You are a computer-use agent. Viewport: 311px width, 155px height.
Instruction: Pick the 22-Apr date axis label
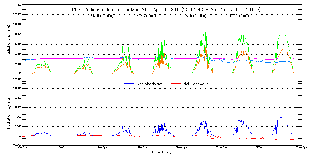[262, 148]
